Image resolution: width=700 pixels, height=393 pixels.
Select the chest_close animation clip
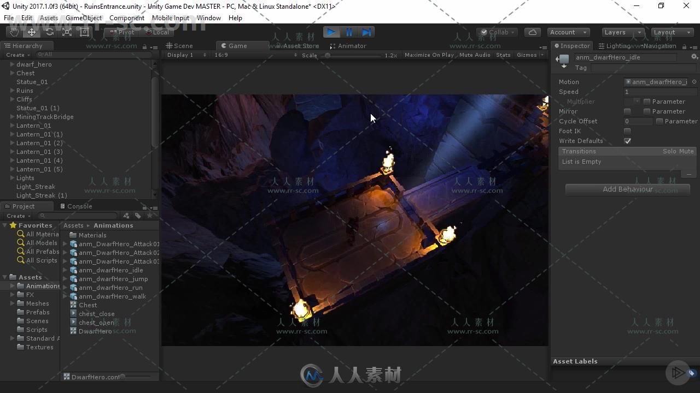click(x=96, y=314)
